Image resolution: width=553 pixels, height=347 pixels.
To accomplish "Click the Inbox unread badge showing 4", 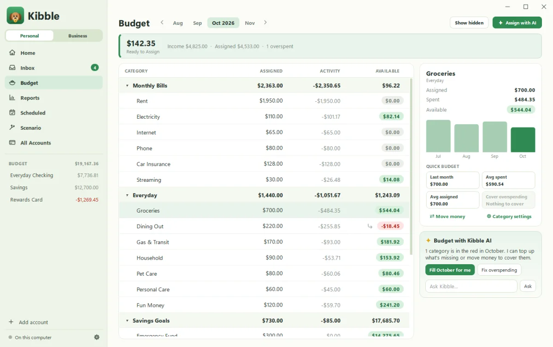I will pos(94,68).
